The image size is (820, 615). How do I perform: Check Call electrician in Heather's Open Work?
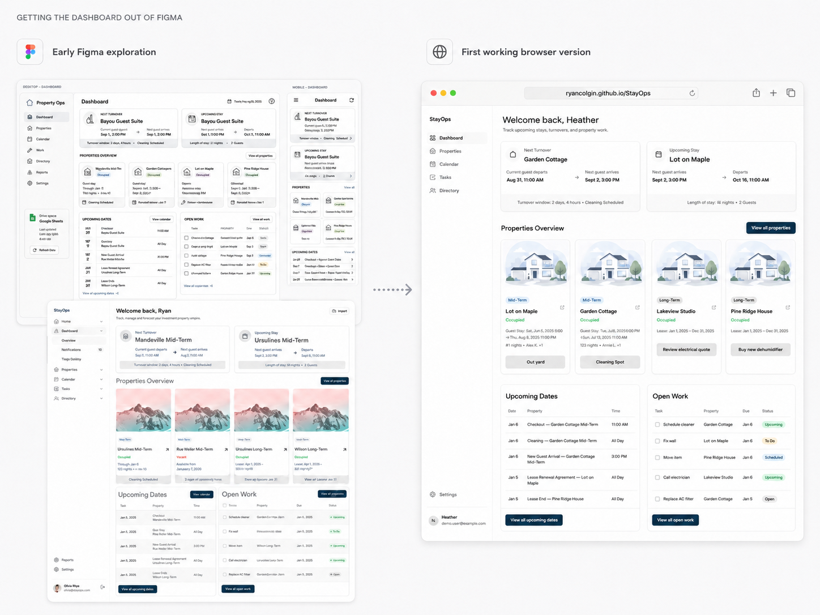point(657,477)
